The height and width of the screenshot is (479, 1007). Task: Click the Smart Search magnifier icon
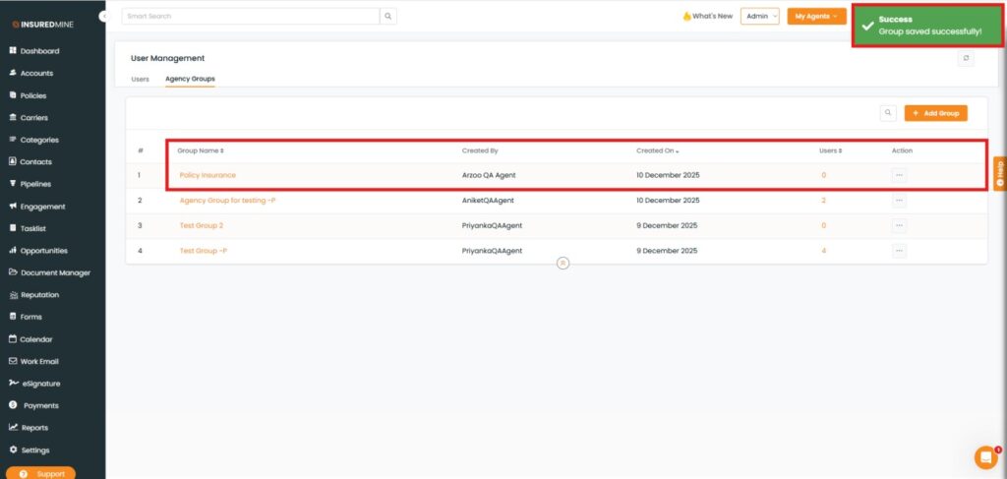point(389,16)
